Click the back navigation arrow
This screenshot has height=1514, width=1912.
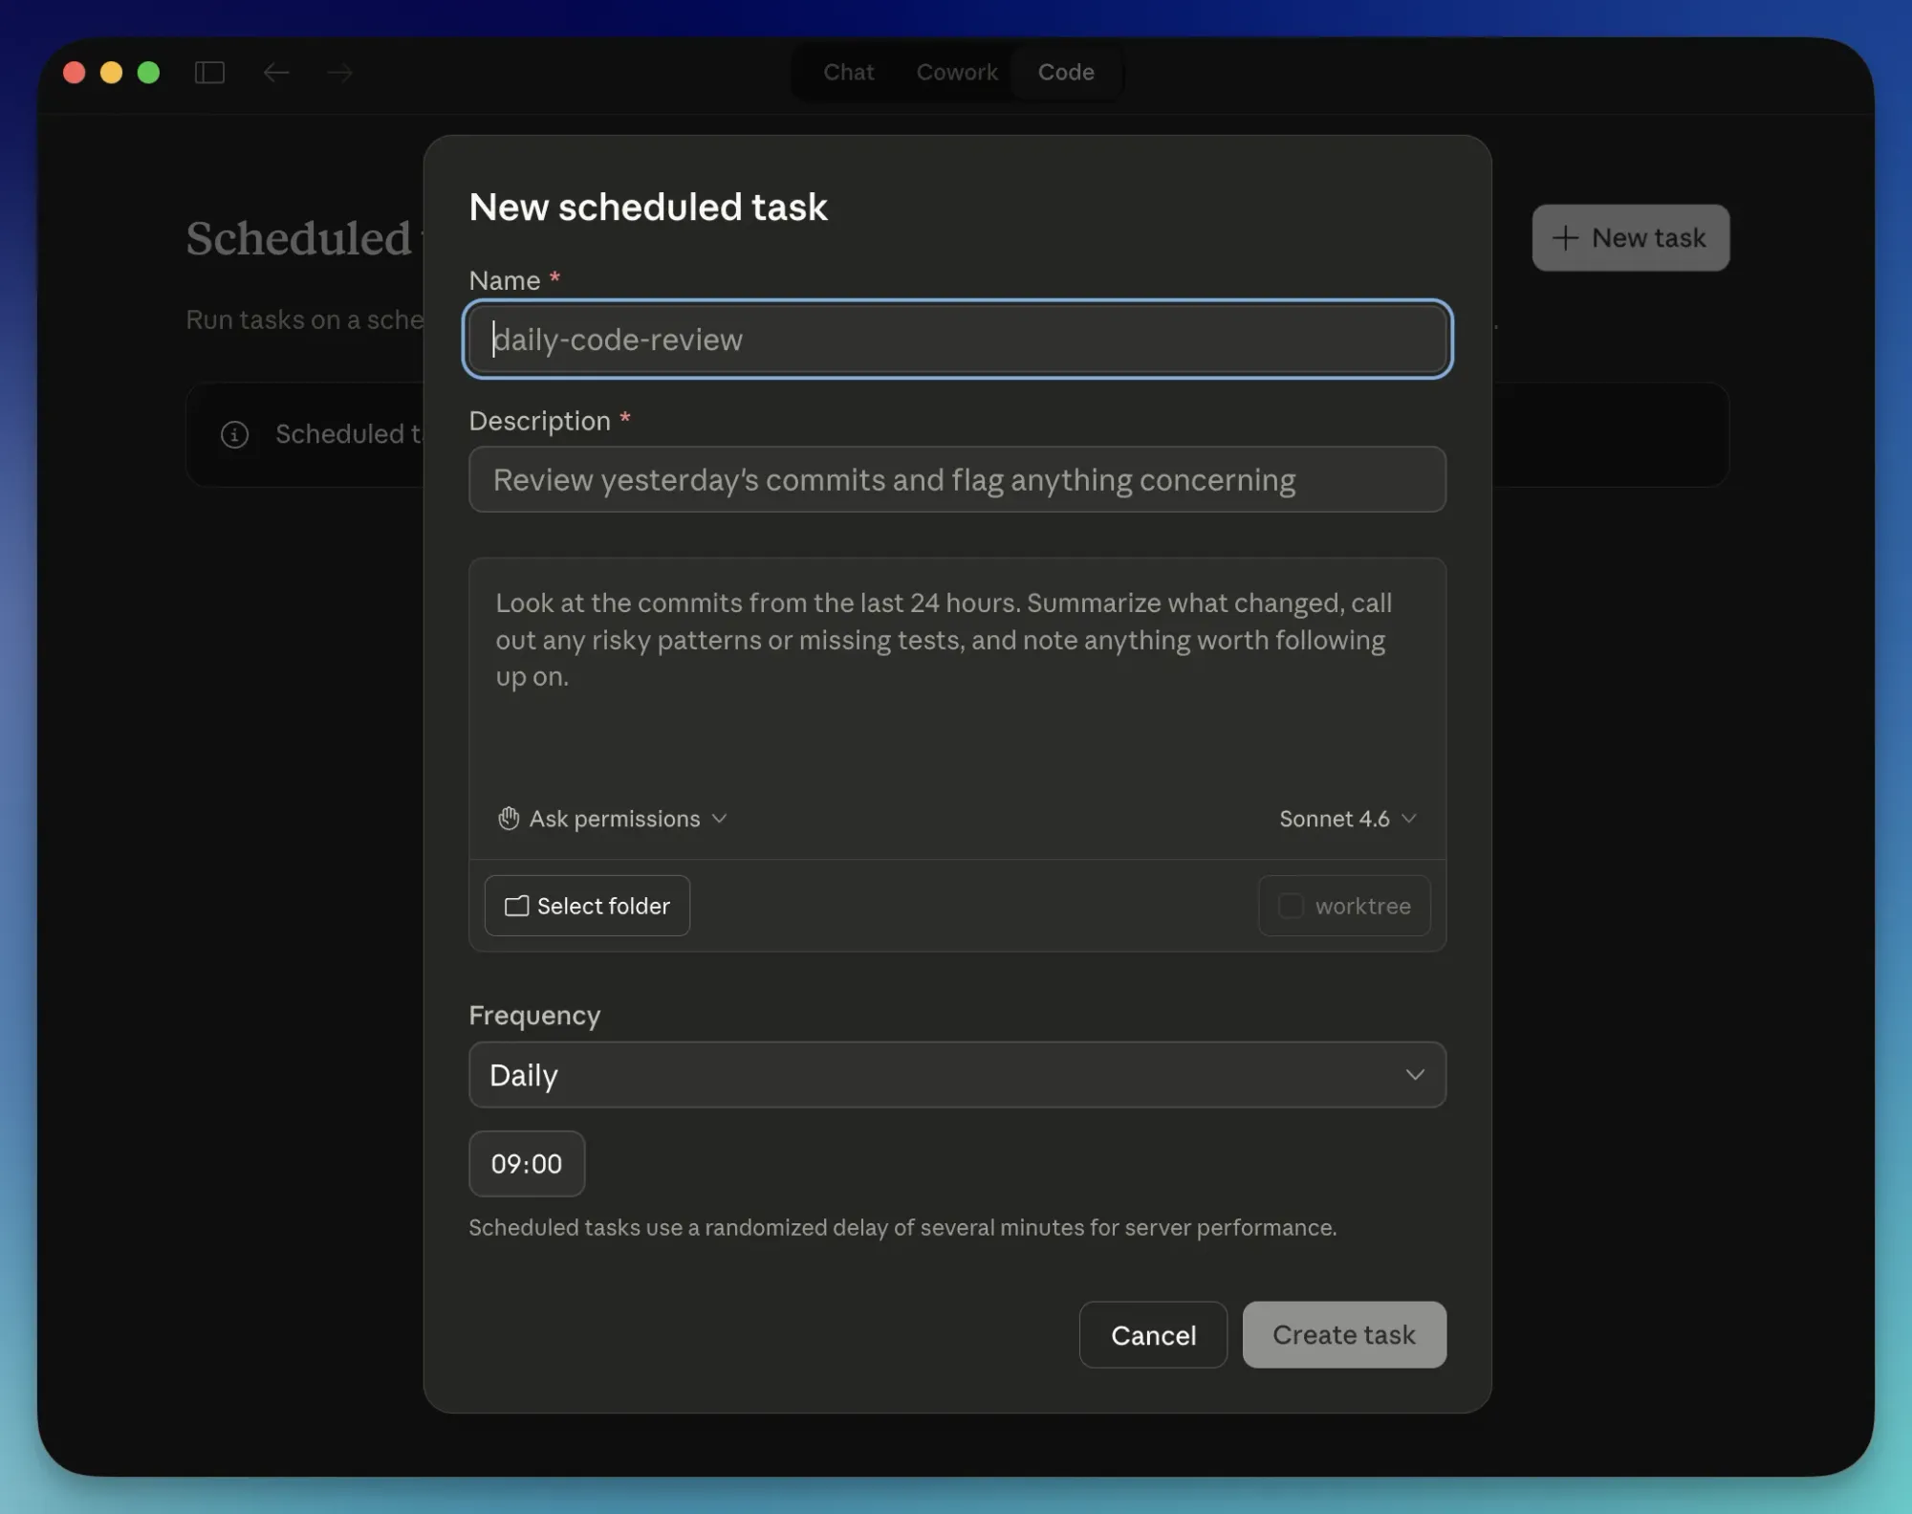click(276, 73)
